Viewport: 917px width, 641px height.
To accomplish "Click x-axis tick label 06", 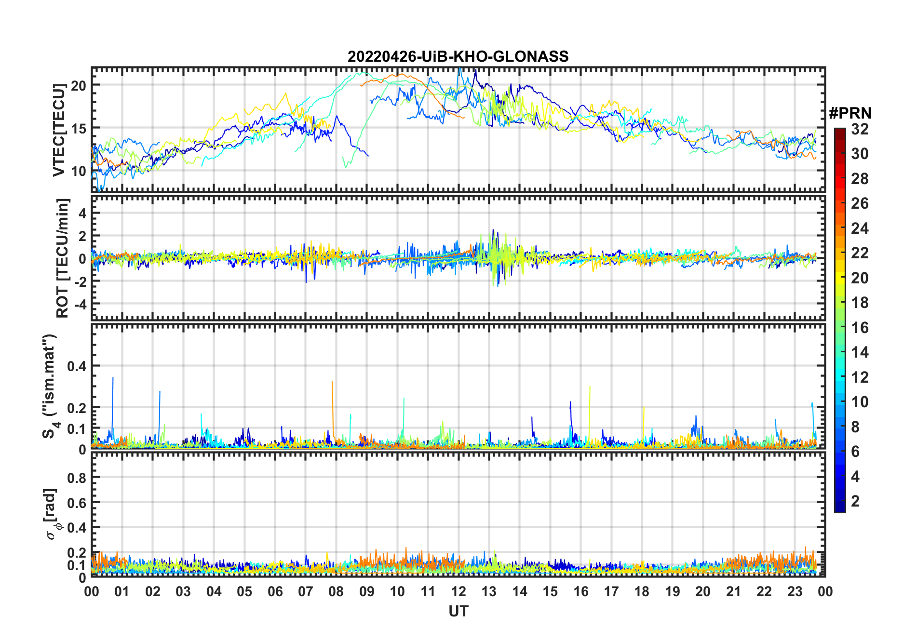I will (275, 591).
